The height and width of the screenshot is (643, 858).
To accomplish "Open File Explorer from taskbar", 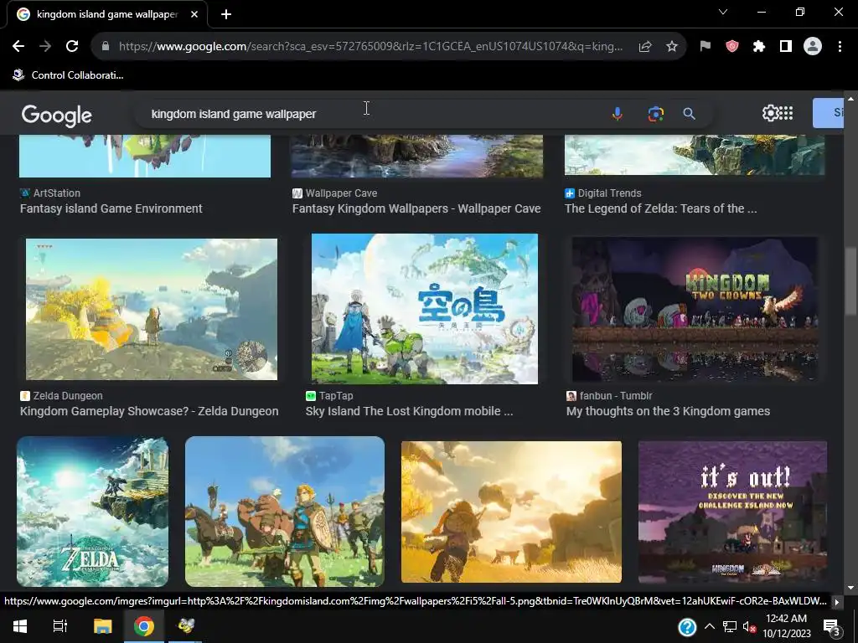I will pos(102,626).
